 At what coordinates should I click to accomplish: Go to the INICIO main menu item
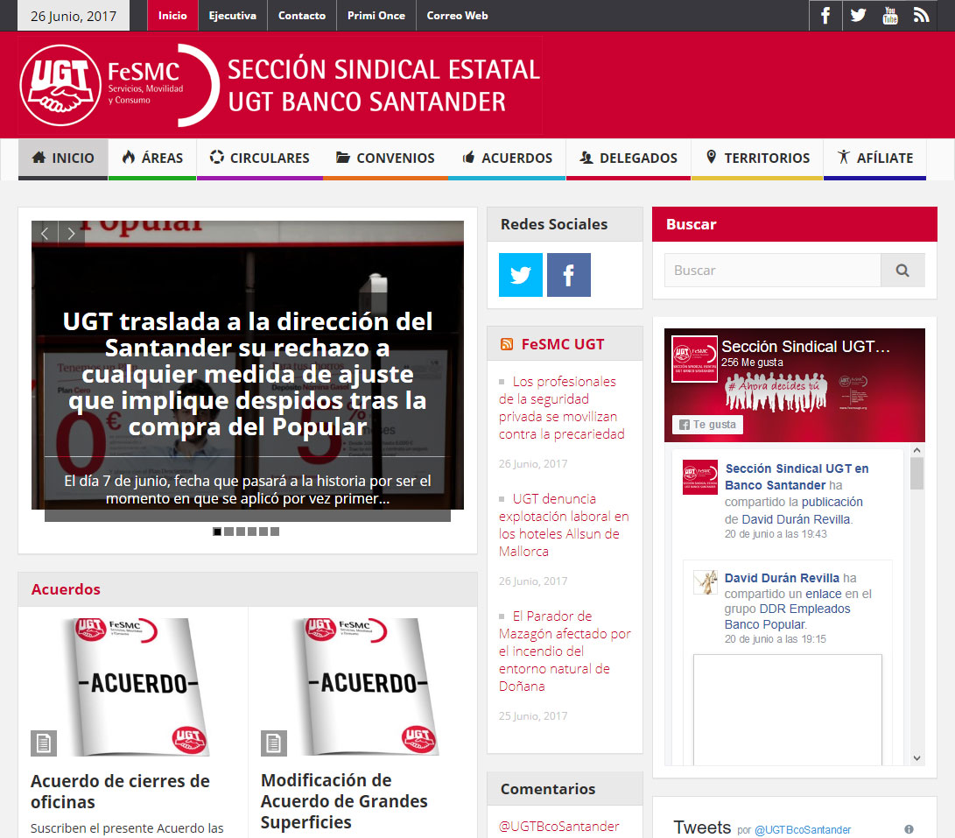pos(63,158)
